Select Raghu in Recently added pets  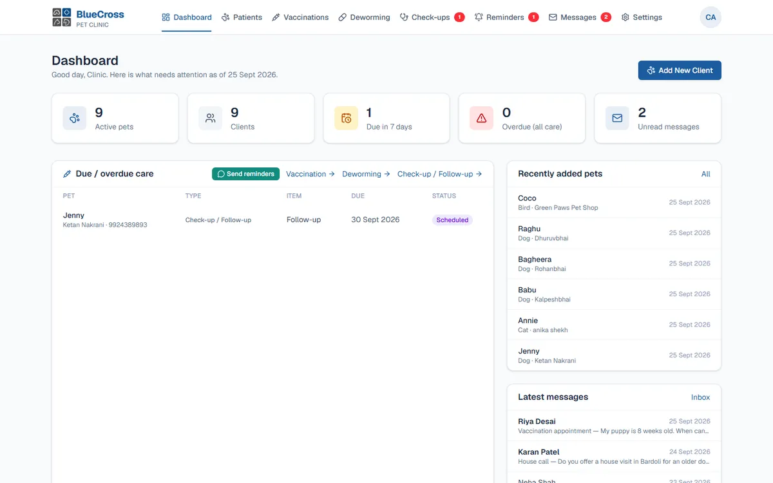[614, 233]
